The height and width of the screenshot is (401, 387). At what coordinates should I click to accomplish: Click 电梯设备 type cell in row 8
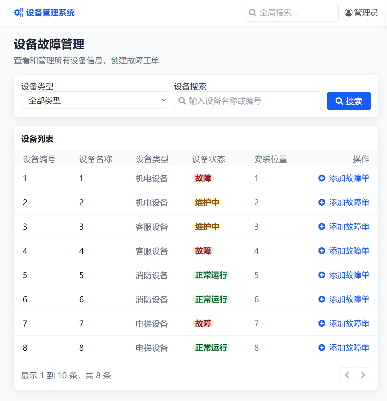pyautogui.click(x=152, y=348)
